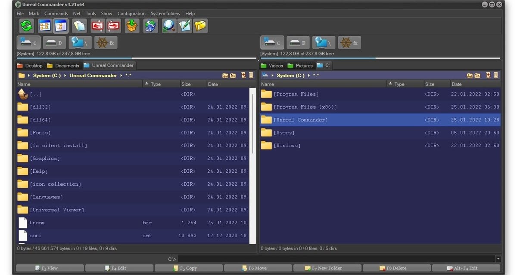
Task: Click the left panel vertical scrollbar
Action: tap(253, 165)
